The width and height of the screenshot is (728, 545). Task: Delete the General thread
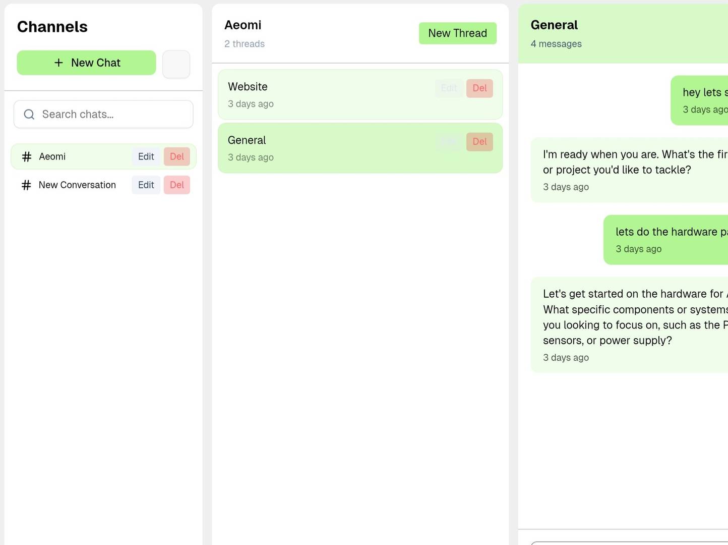(479, 142)
